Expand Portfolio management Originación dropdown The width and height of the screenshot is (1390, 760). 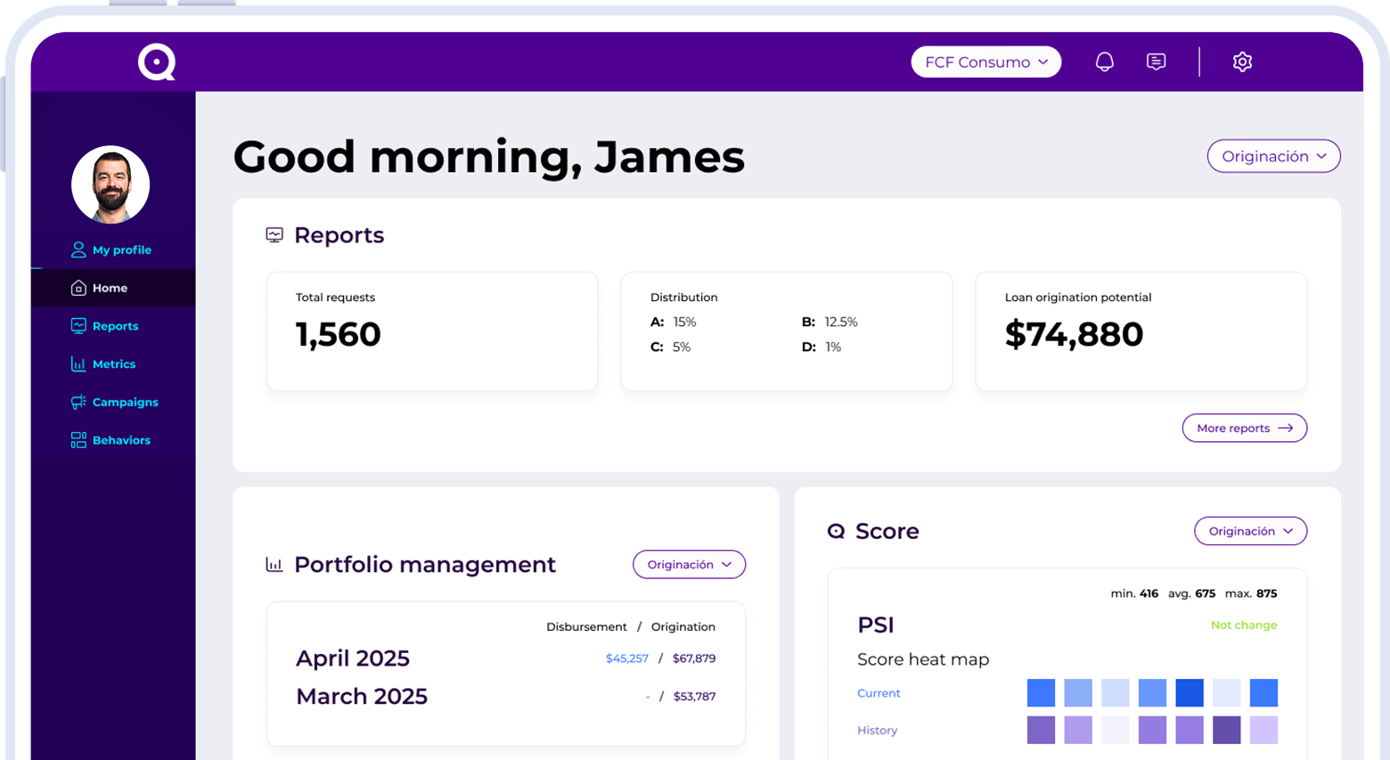[689, 564]
